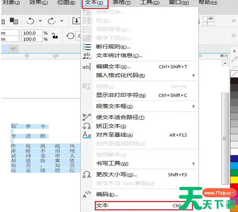The width and height of the screenshot is (238, 212).
Task: Choose 对齐至基线(A) menu entry
Action: pos(140,135)
